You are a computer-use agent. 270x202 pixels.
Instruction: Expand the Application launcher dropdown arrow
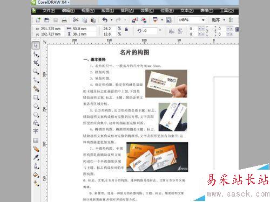(162, 20)
